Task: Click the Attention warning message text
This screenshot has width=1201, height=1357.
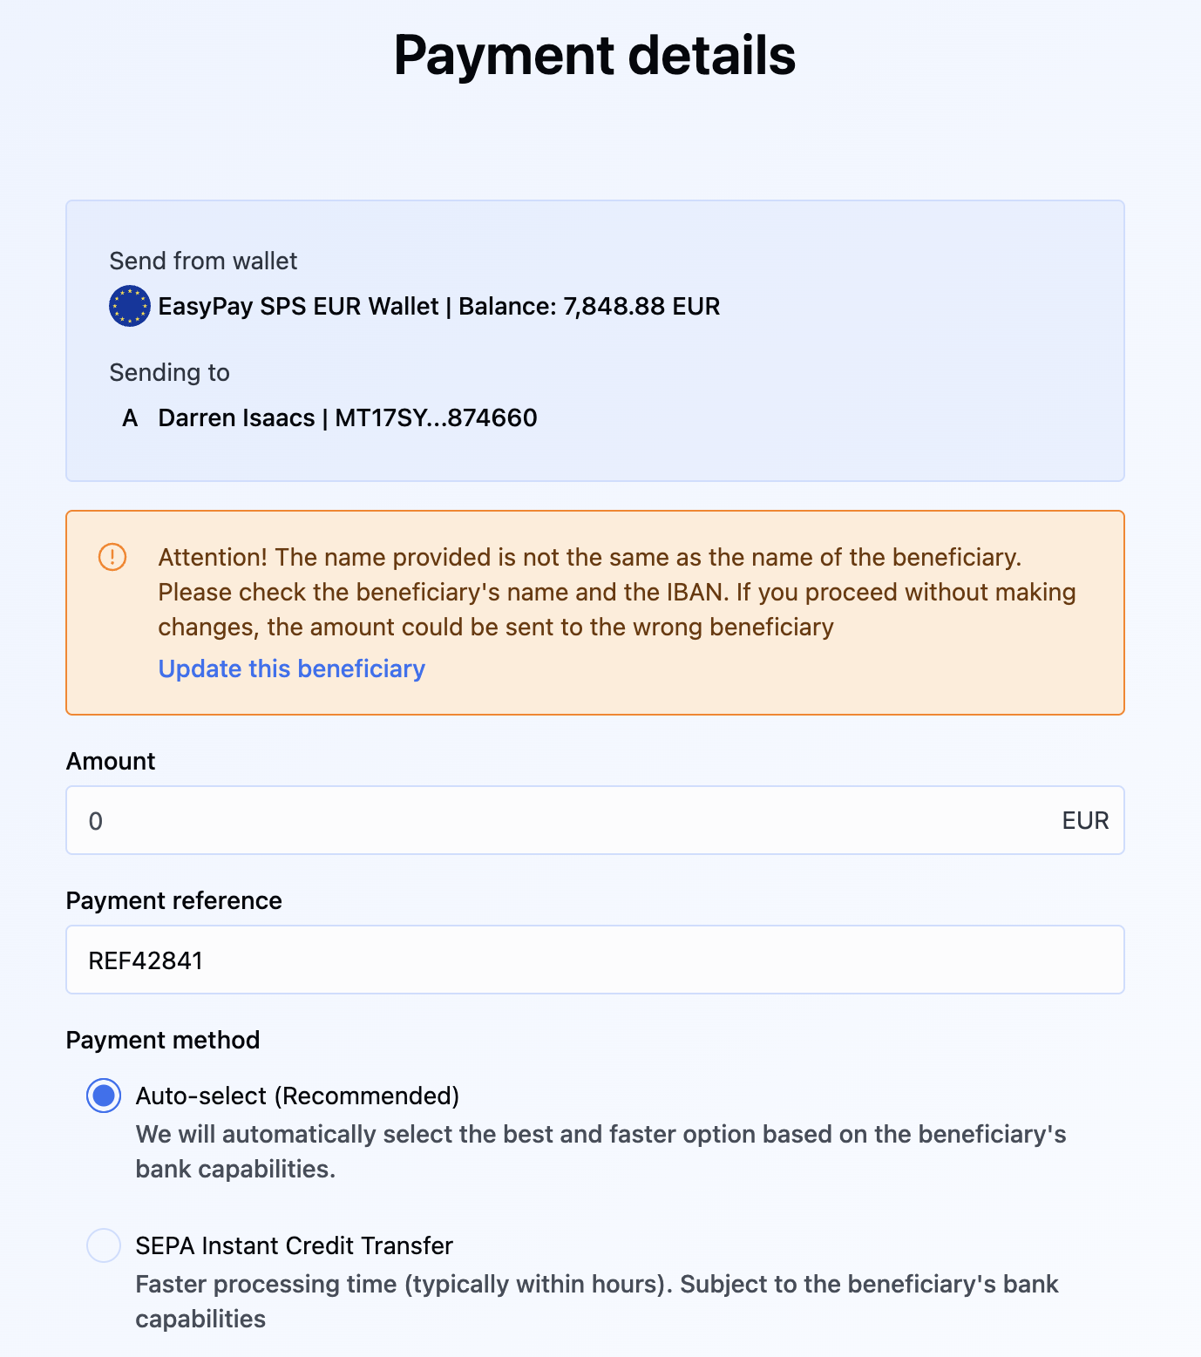Action: [x=615, y=592]
